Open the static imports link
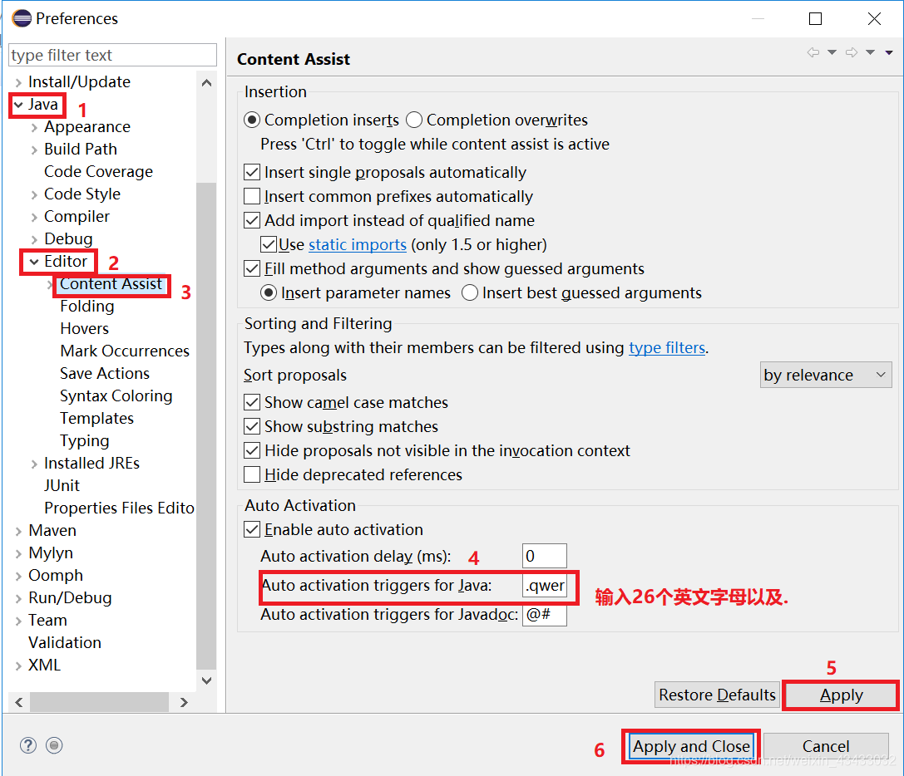 pos(358,245)
